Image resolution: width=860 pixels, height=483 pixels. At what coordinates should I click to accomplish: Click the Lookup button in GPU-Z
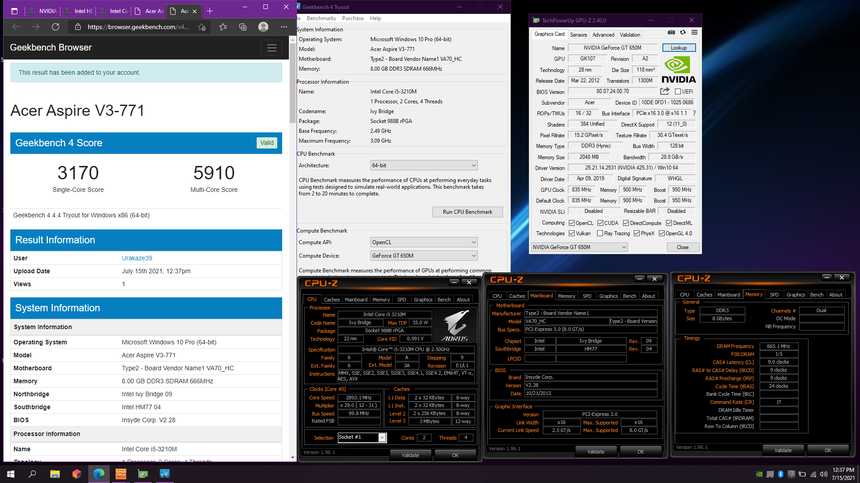tap(679, 48)
